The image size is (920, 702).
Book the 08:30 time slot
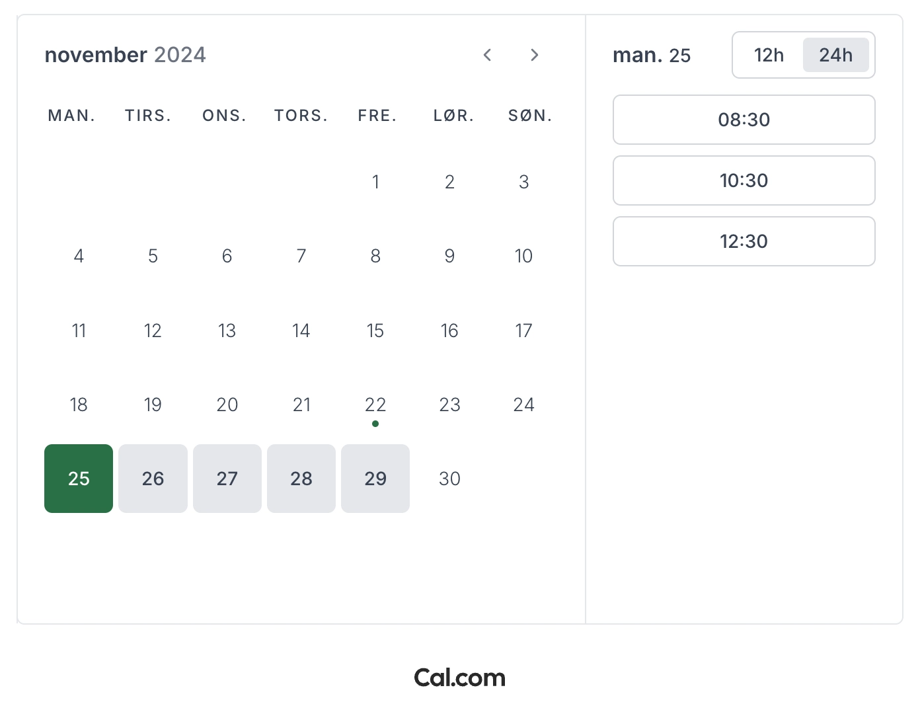point(744,120)
